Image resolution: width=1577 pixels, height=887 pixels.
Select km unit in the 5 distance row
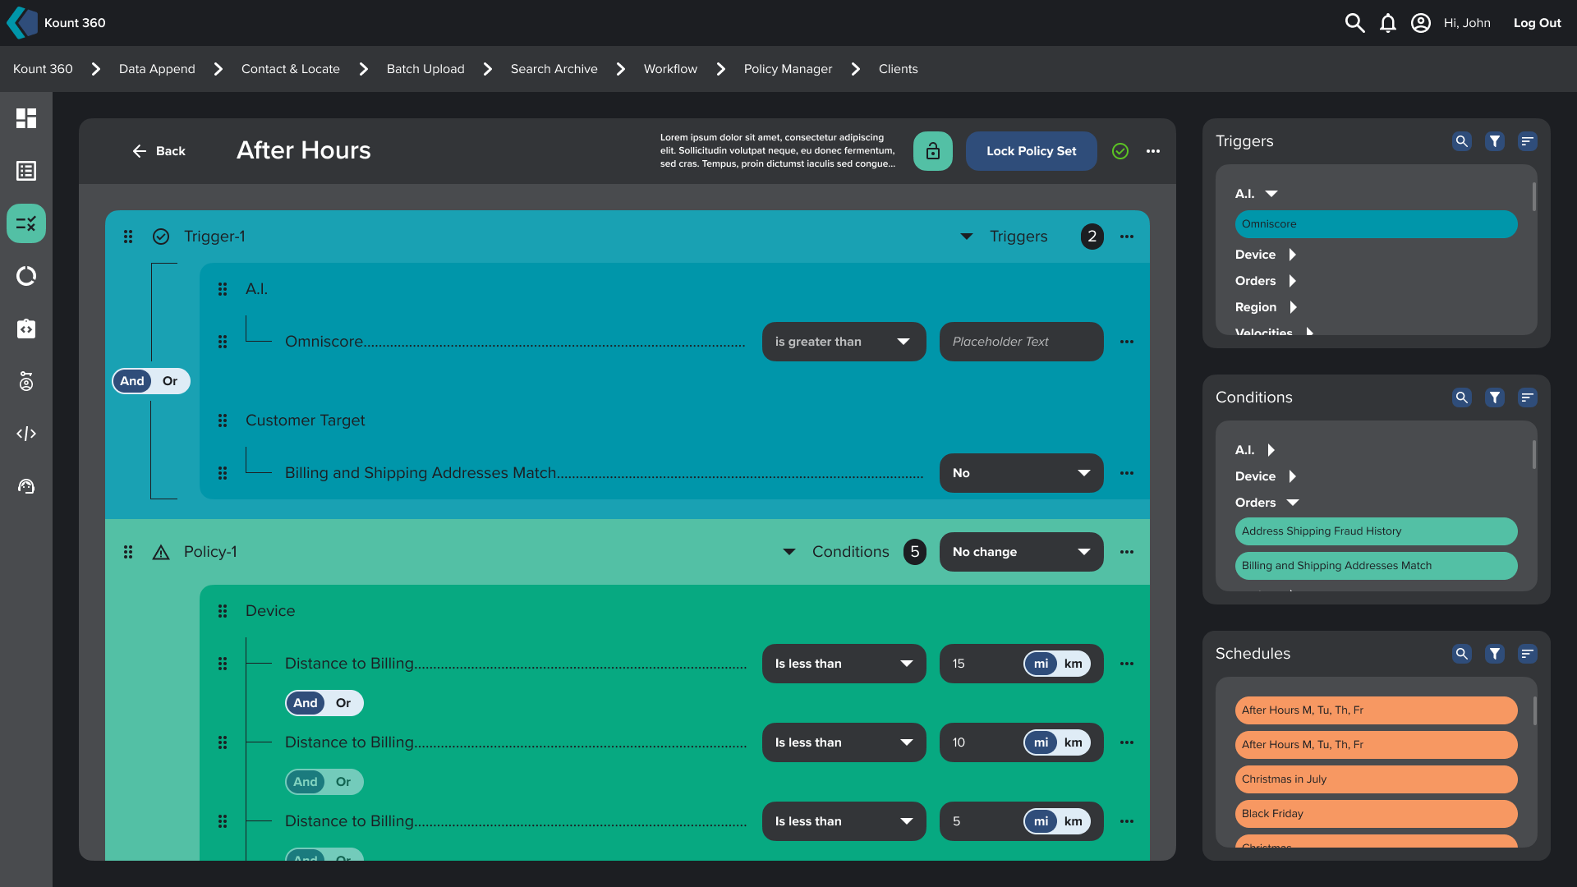pos(1074,821)
